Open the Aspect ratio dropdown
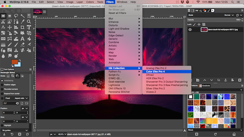The height and width of the screenshot is (137, 244). coord(21,98)
